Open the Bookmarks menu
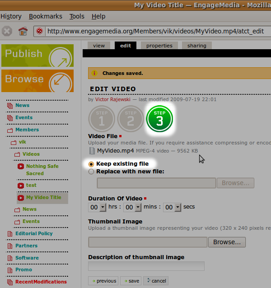Viewport: 271px width, 288px height. click(46, 16)
